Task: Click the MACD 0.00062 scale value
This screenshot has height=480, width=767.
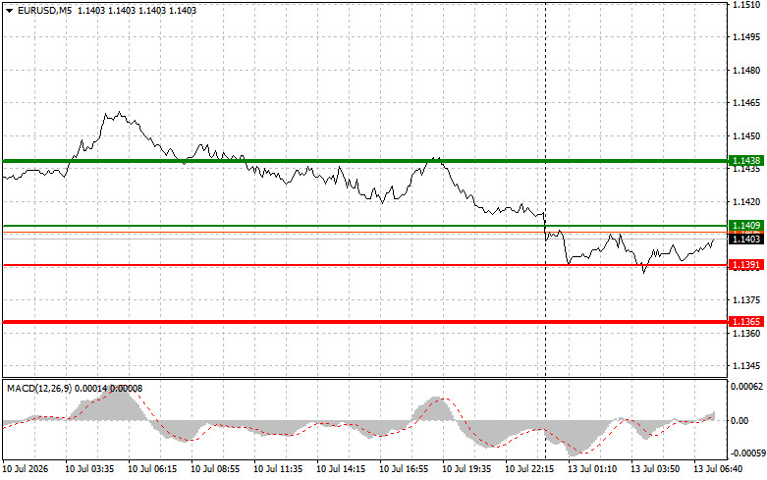Action: point(746,387)
